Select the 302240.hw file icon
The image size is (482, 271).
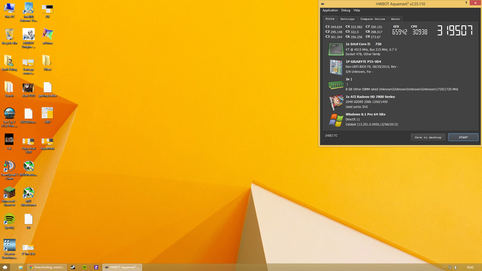[x=29, y=116]
